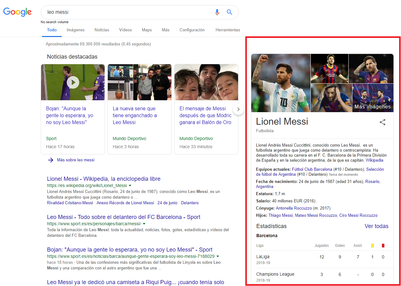This screenshot has width=401, height=286.
Task: Click the 'Hijos:' label
Action: coord(262,215)
